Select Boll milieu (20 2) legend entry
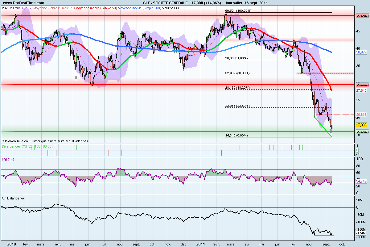The width and height of the screenshot is (370, 247). tap(20, 8)
